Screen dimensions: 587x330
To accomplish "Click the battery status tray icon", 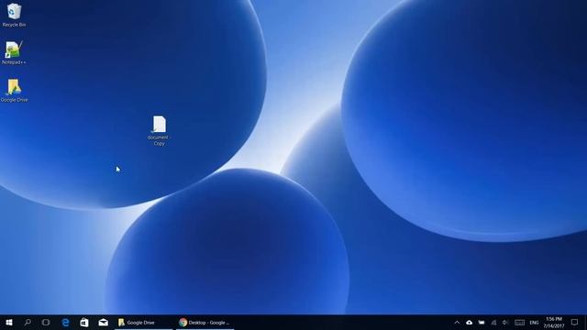I will 482,322.
